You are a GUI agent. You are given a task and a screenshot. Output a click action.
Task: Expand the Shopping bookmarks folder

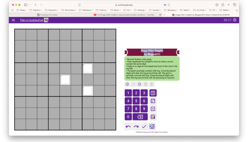coord(170,10)
